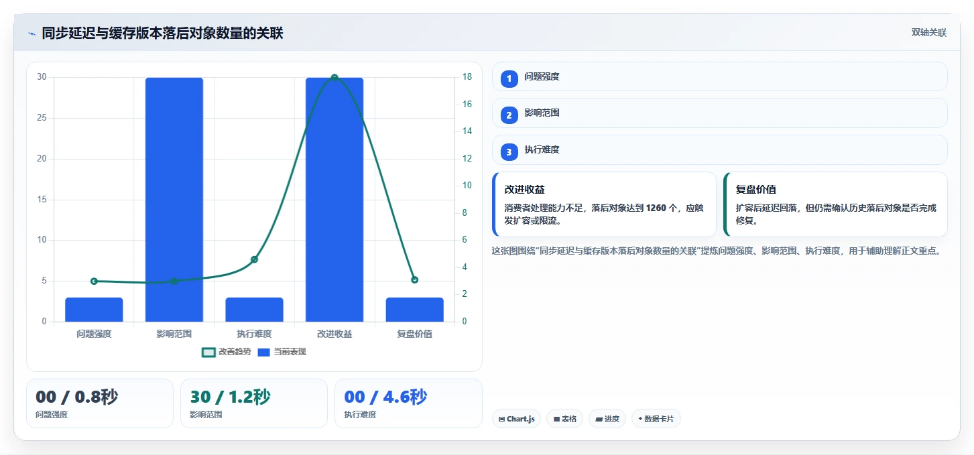Toggle the 改善趋势 legend entry
This screenshot has height=455, width=974.
coord(227,352)
